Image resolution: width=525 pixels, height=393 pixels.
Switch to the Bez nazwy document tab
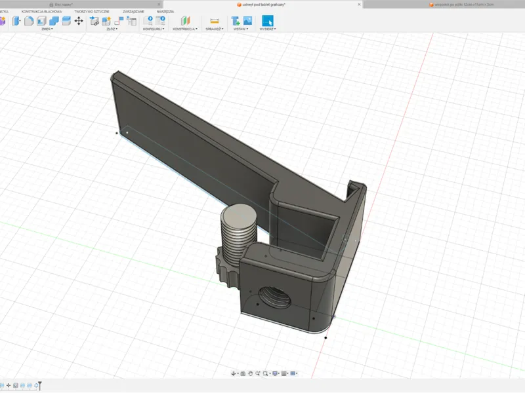(64, 5)
